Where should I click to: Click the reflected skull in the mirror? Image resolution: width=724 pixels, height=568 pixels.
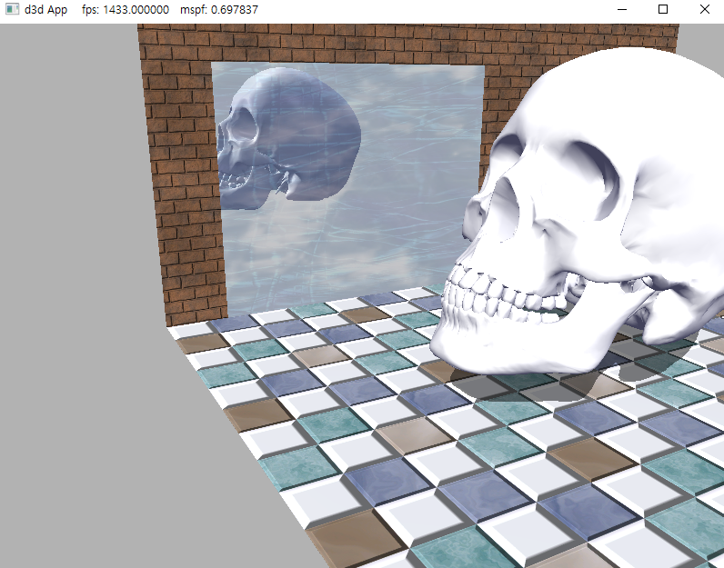288,138
